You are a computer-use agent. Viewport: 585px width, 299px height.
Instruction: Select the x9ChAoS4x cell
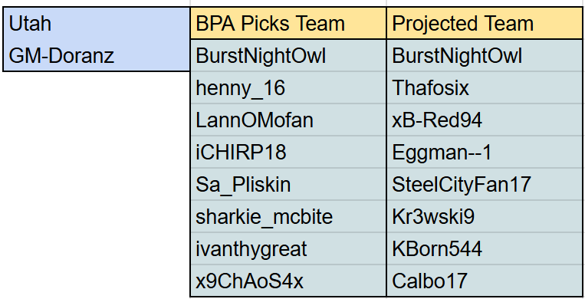coord(288,281)
